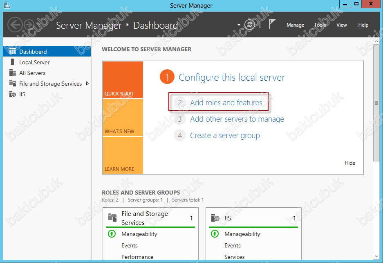Select the What's New tile
Screen dimensions: 383x263
pyautogui.click(x=123, y=118)
